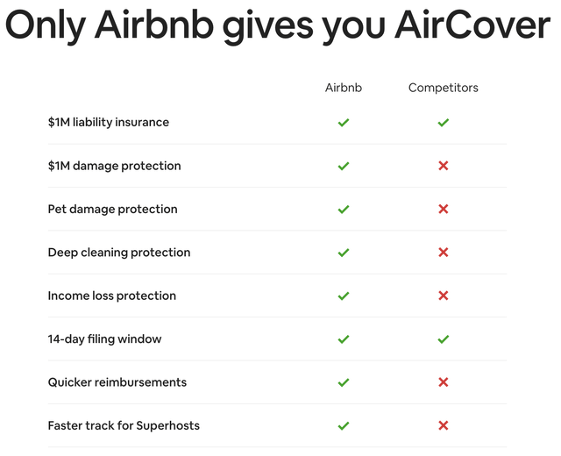Click Airbnb checkmark for Pet damage protection
The image size is (561, 456).
pyautogui.click(x=343, y=209)
